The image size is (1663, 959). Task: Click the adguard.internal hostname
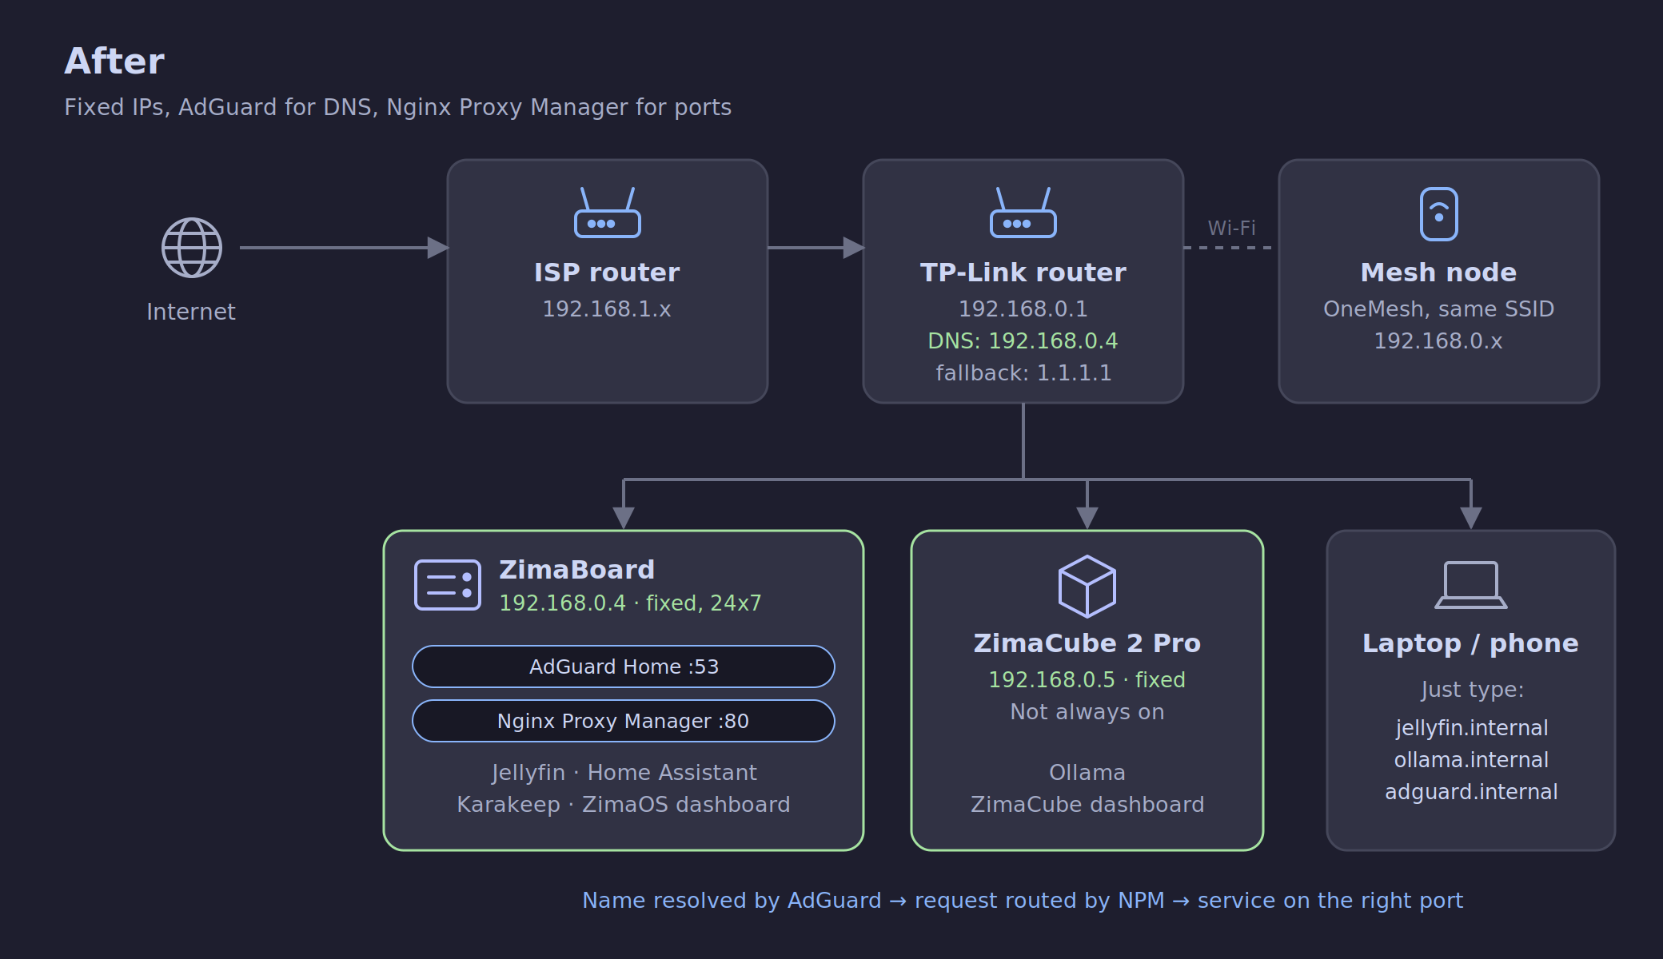[x=1471, y=792]
